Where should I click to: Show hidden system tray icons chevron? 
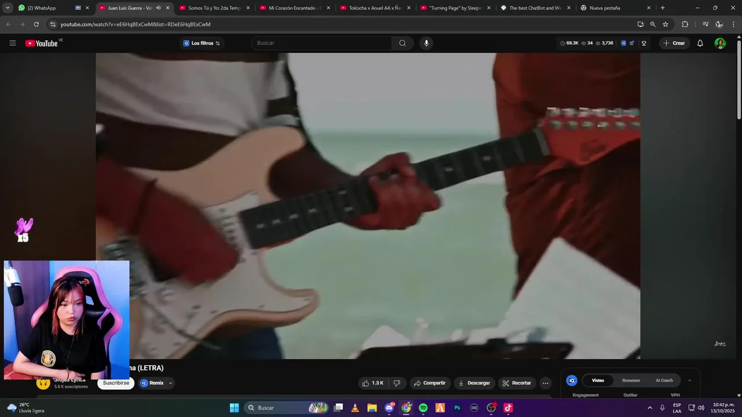click(650, 408)
